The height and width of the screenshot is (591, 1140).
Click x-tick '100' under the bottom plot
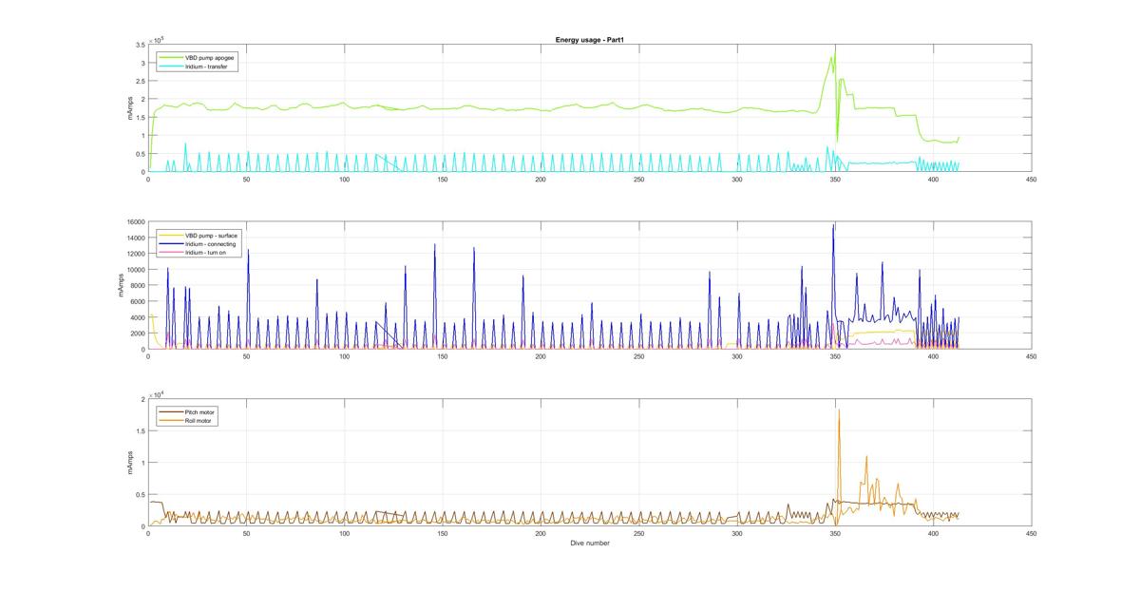(344, 533)
